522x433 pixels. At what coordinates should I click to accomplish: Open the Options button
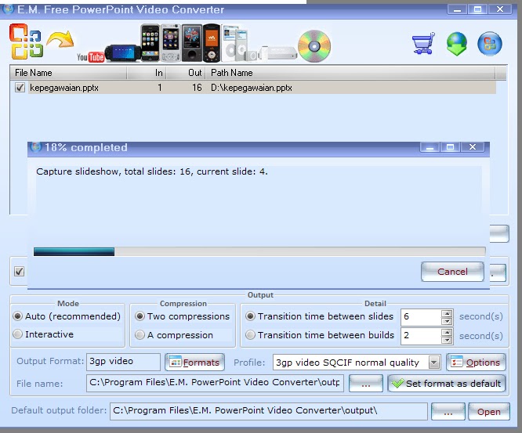click(x=476, y=363)
